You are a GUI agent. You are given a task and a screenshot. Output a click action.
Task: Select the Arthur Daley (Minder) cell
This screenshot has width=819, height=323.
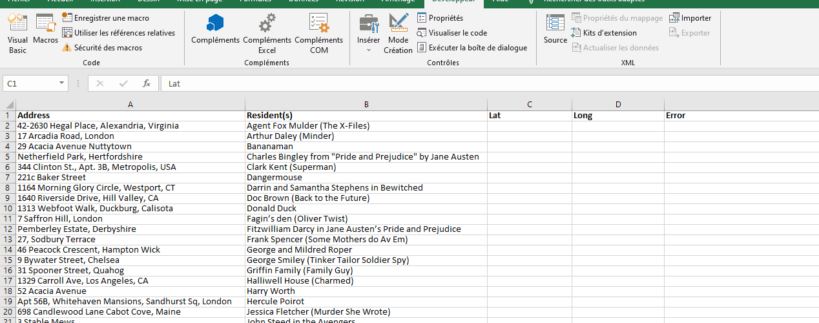[x=366, y=136]
